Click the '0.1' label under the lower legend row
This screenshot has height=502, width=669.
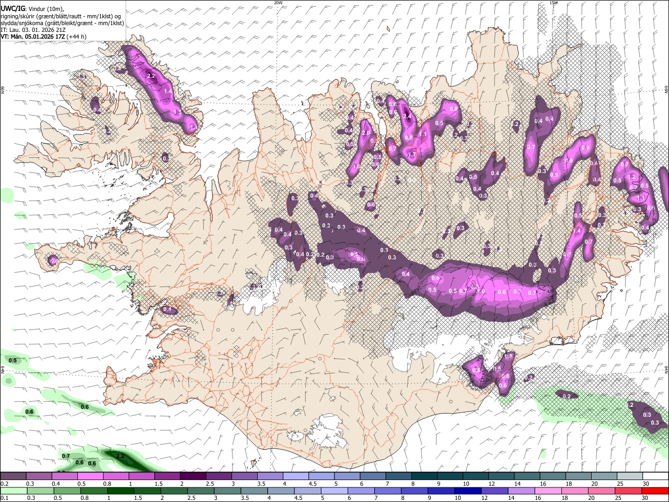point(5,498)
